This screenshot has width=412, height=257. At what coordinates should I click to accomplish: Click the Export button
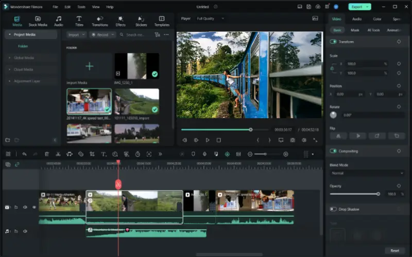point(359,7)
